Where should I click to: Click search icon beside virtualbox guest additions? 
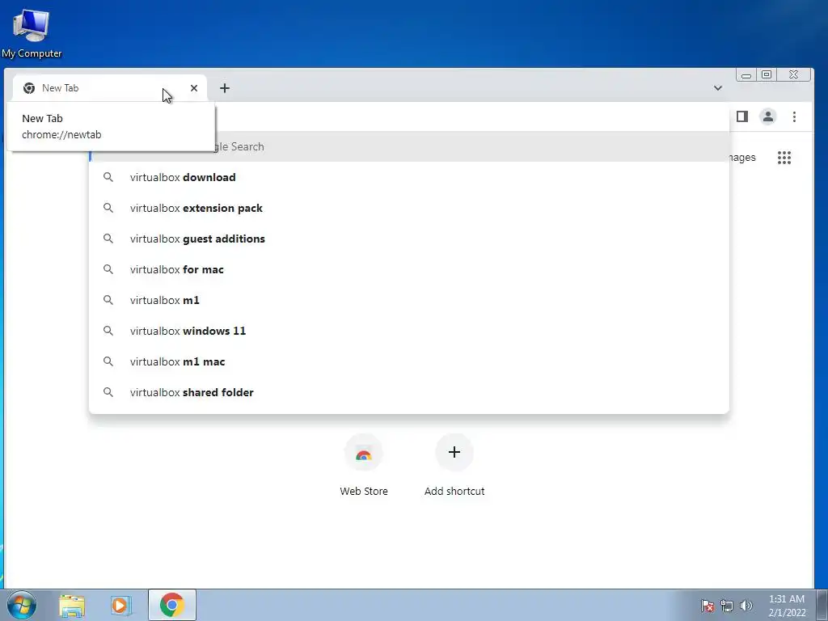coord(108,239)
